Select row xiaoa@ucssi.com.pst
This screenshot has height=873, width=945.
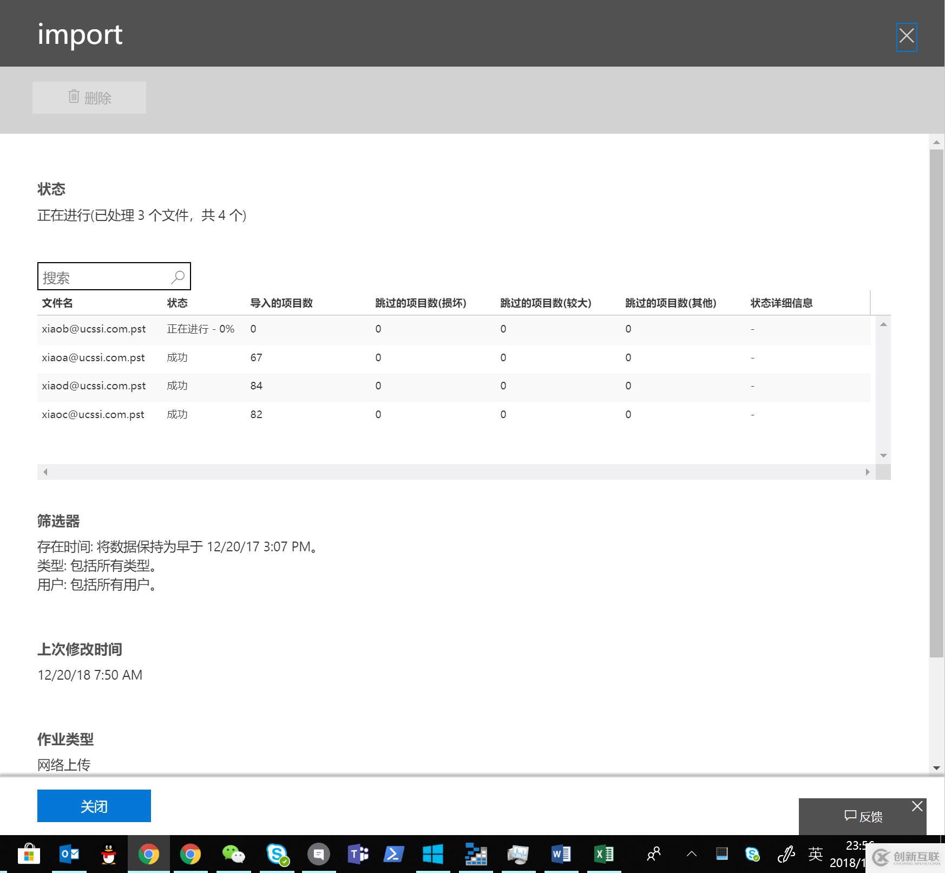coord(454,358)
